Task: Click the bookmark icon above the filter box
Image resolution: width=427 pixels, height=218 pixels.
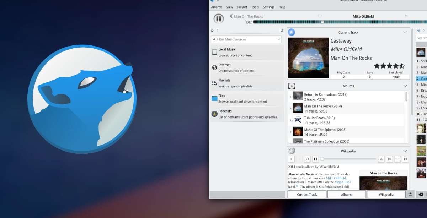Action: [x=282, y=31]
